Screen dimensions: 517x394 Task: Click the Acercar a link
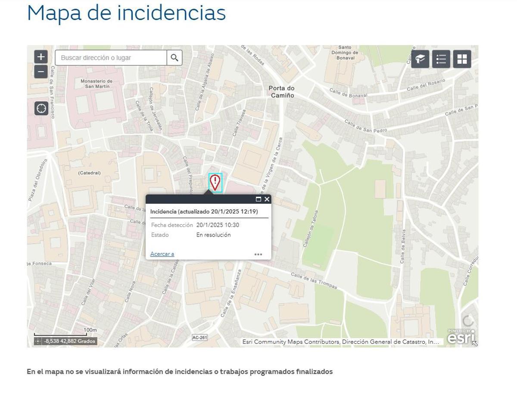coord(162,254)
